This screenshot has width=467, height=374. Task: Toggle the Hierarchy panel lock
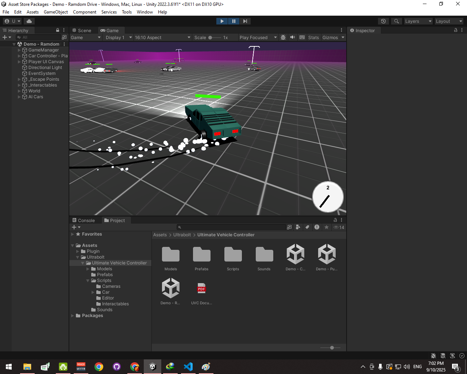[x=58, y=30]
